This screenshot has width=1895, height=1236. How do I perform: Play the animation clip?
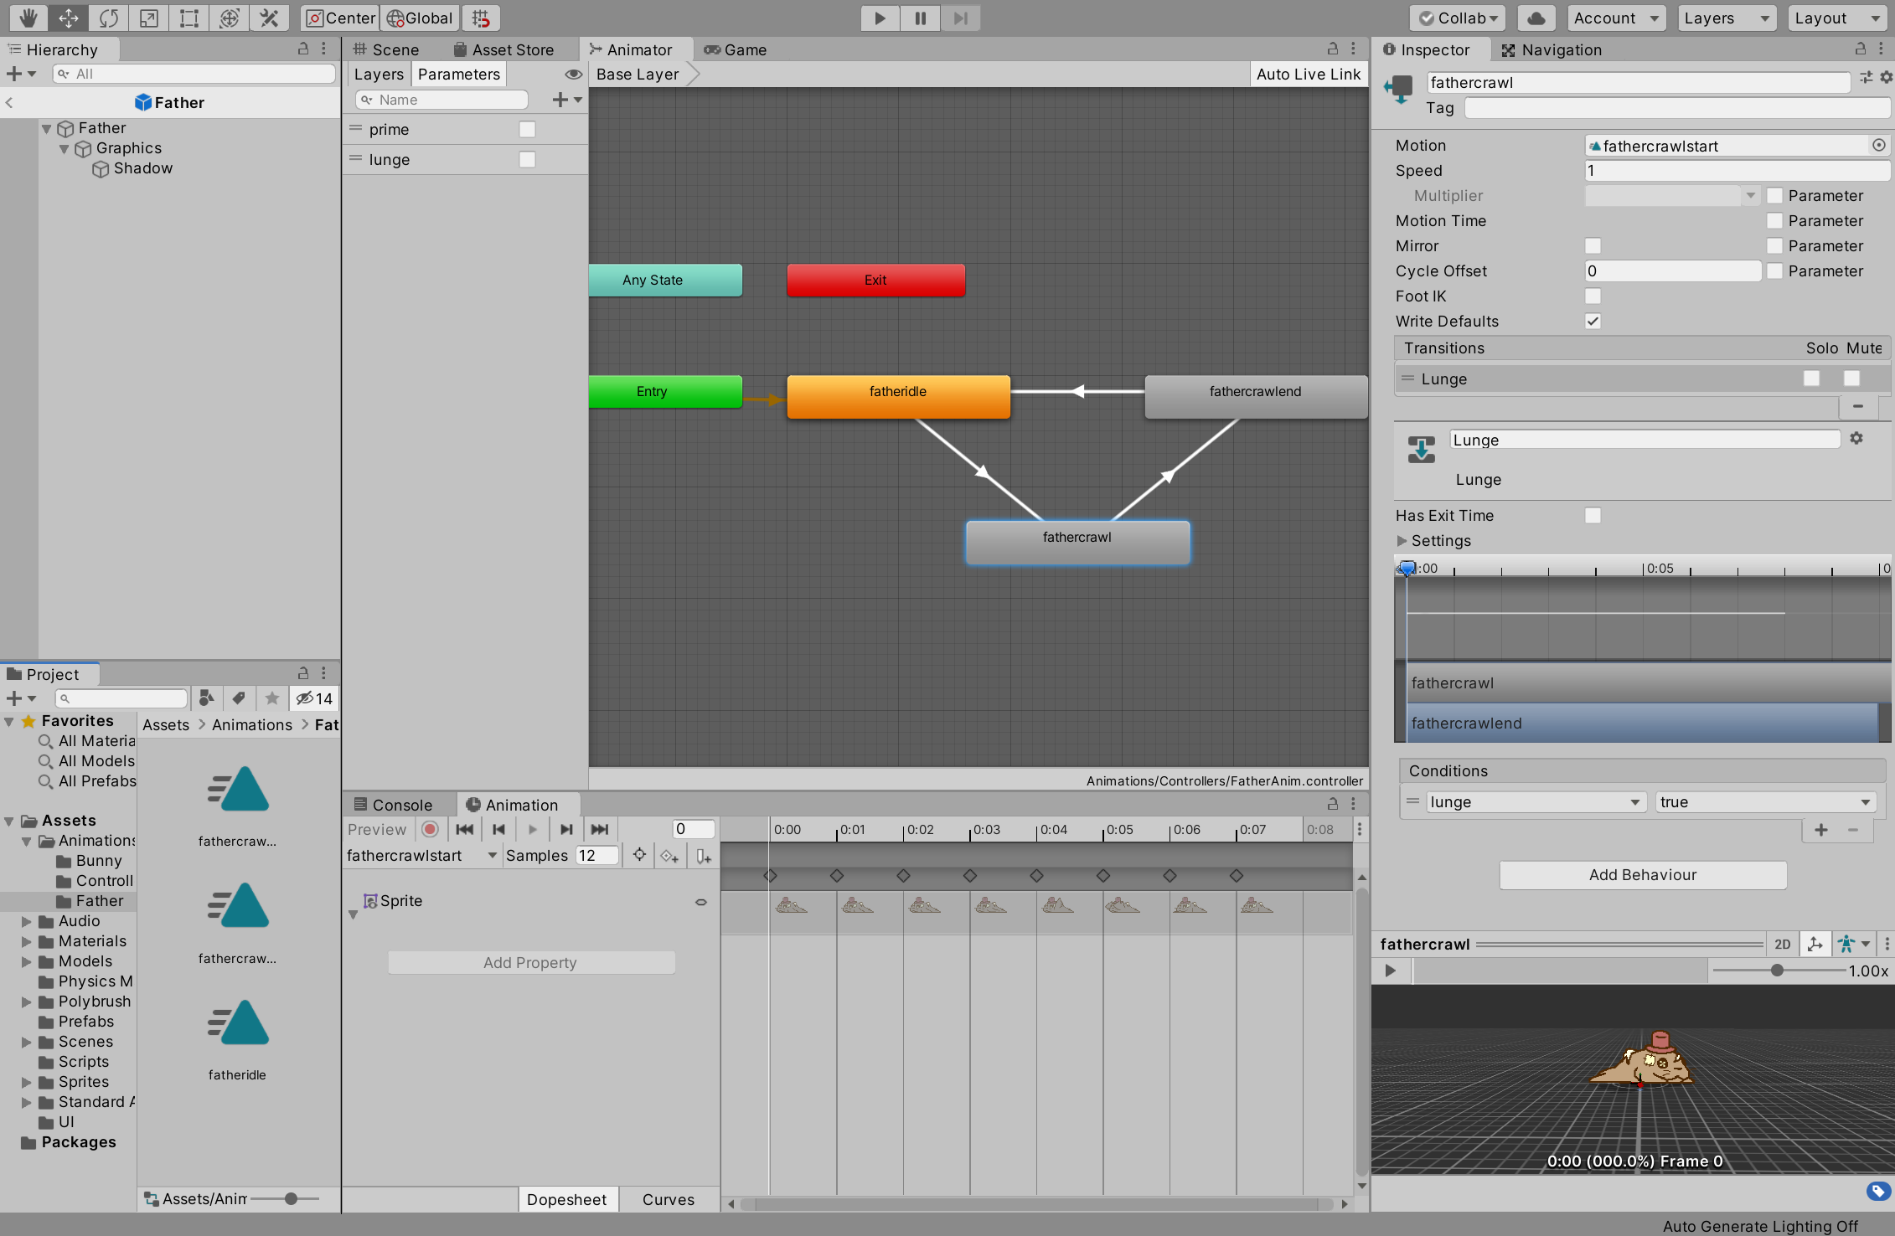point(533,829)
